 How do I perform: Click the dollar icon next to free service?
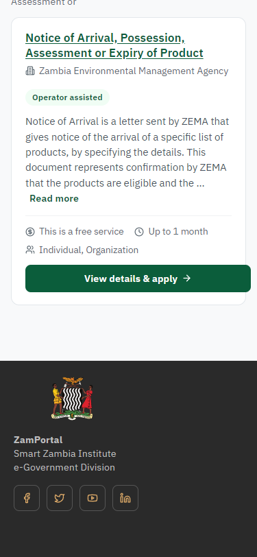click(x=30, y=232)
